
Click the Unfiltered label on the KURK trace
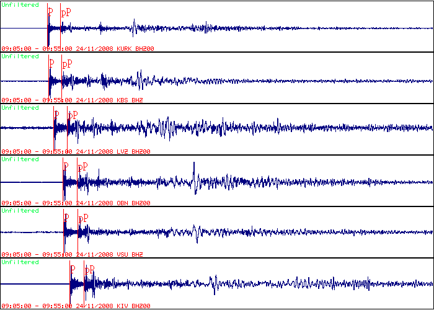(20, 5)
